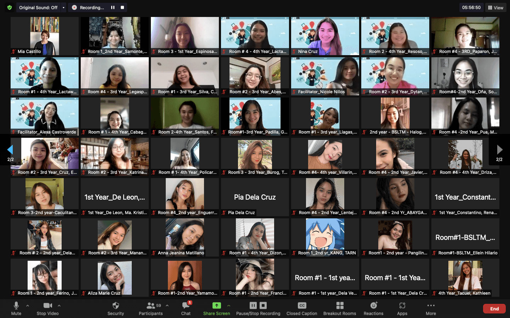510x318 pixels.
Task: Select Room #4 - 4th Year_Driza tile
Action: click(x=465, y=157)
